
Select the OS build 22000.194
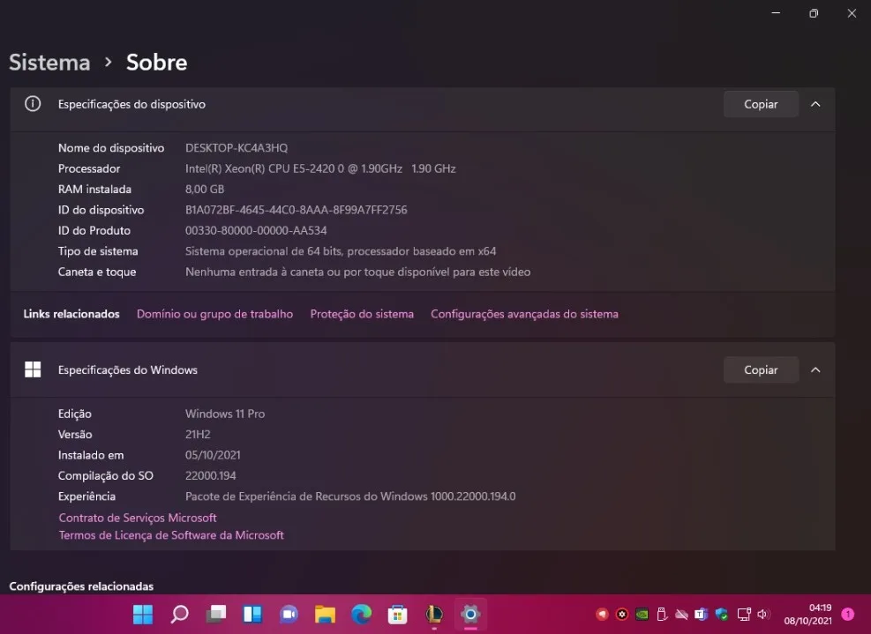point(211,476)
